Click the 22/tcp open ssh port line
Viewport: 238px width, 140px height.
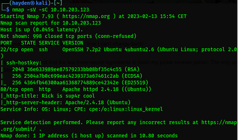coord(119,49)
